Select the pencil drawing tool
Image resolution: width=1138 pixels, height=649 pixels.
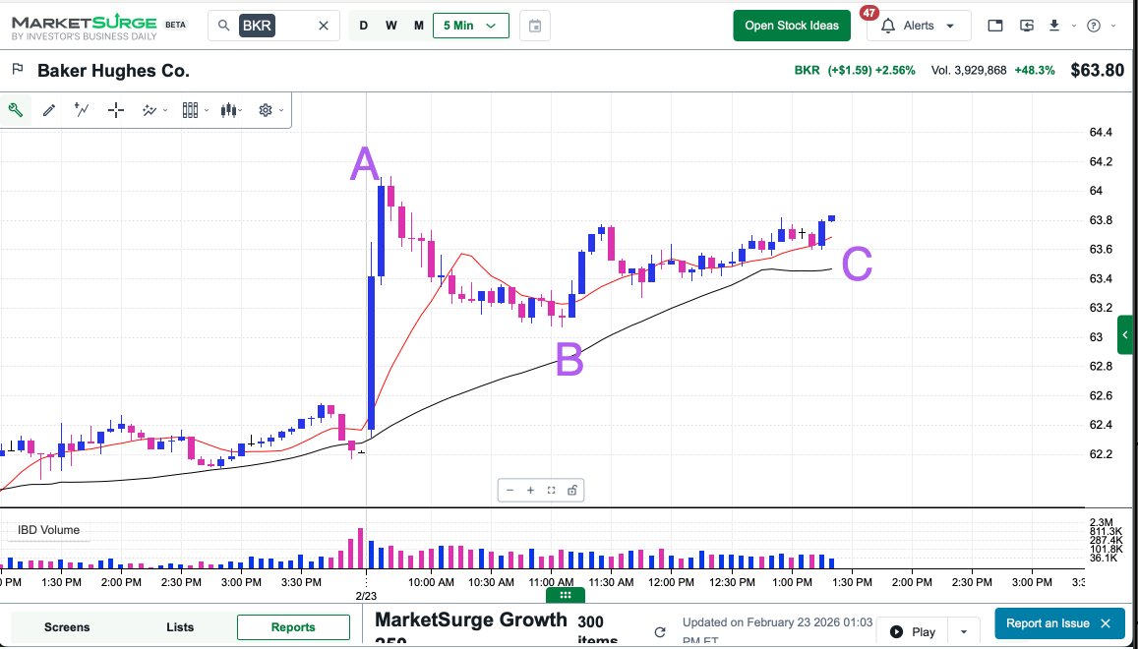49,109
